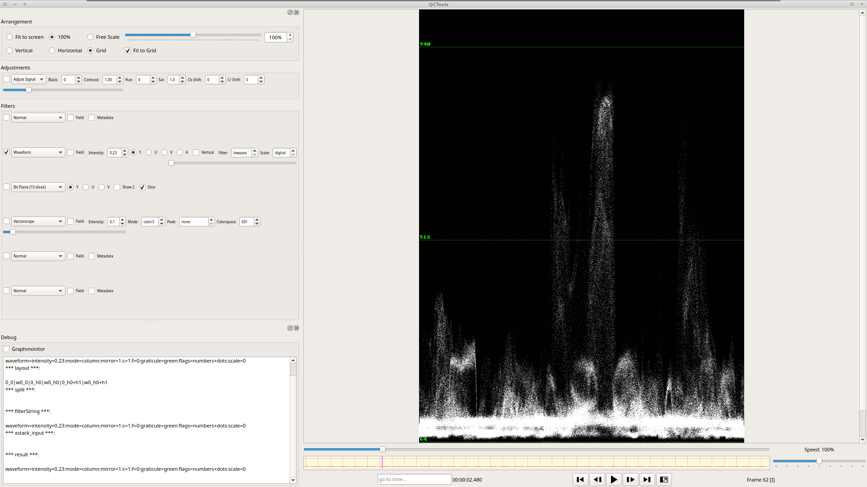Step back one frame

click(597, 480)
